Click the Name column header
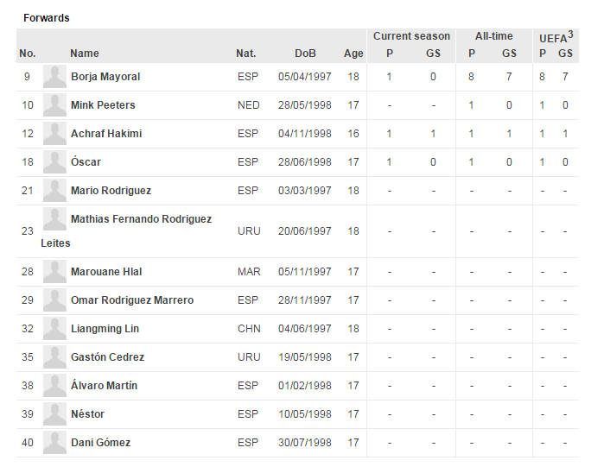Viewport: 604px width, 473px height. [85, 54]
